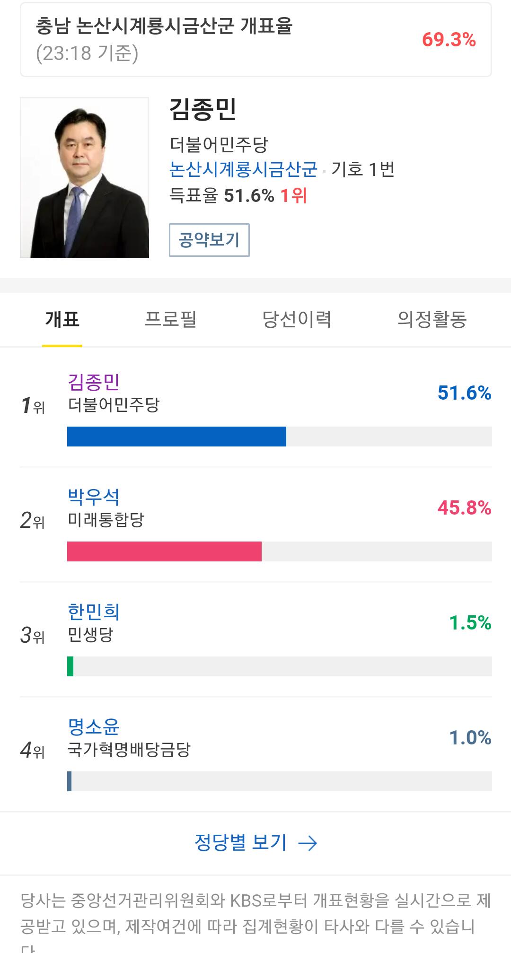Select the 개표 tab

pos(62,319)
